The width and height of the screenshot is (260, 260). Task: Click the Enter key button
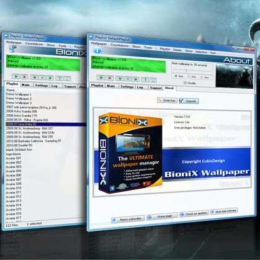click(x=167, y=101)
